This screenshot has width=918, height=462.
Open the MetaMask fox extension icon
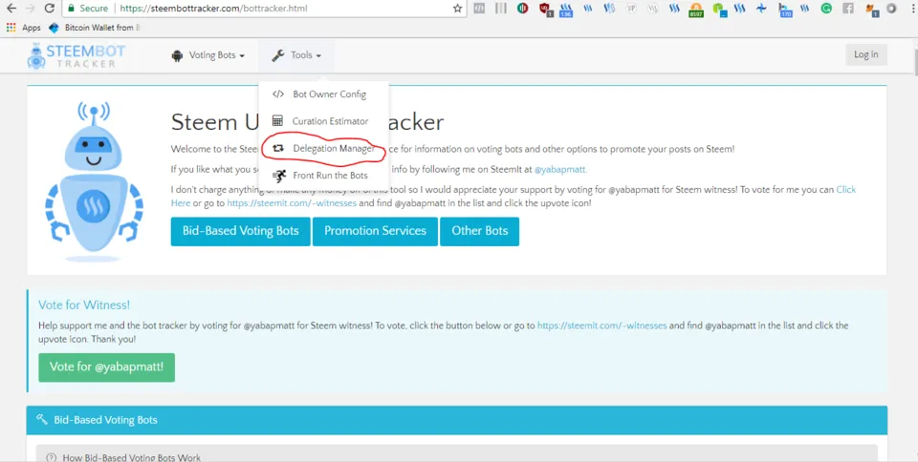point(871,10)
